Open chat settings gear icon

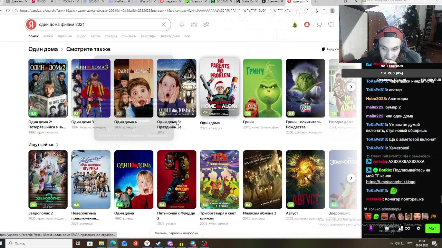click(x=418, y=228)
